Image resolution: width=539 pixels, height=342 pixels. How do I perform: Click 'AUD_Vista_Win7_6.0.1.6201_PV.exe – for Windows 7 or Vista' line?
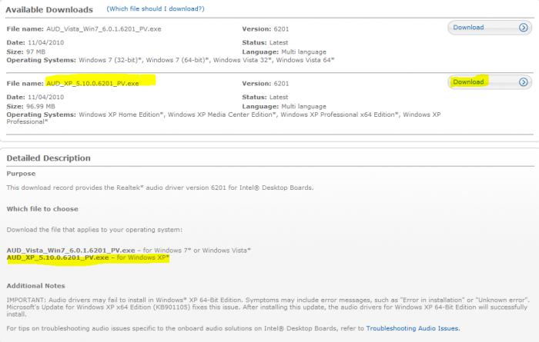[129, 251]
